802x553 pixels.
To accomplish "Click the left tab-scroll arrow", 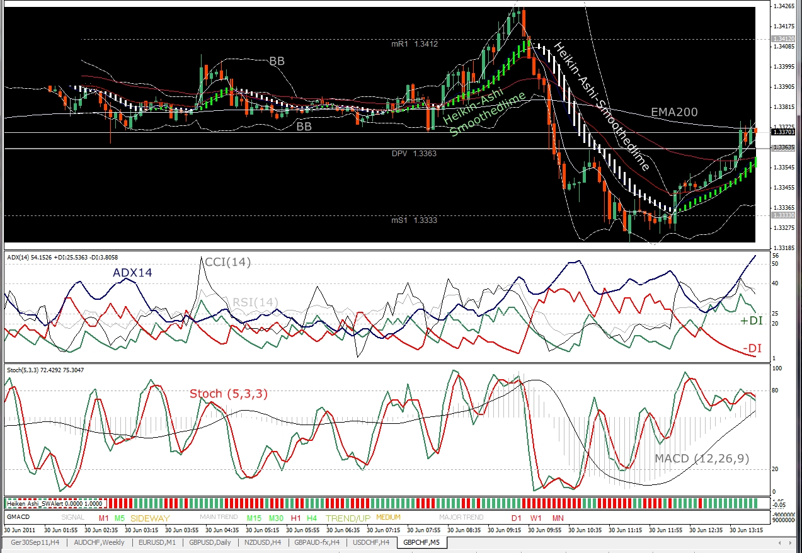I will pos(781,542).
